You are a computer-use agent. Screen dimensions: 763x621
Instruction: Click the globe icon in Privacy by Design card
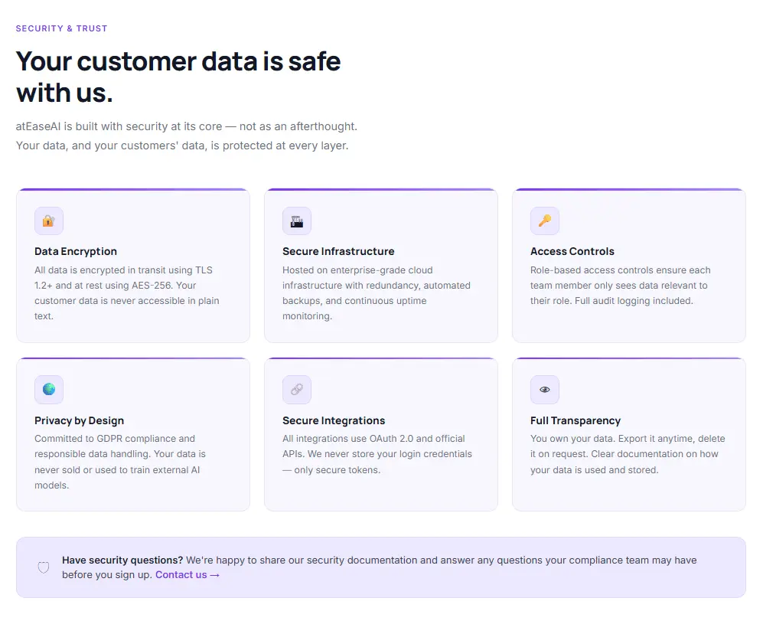point(49,390)
